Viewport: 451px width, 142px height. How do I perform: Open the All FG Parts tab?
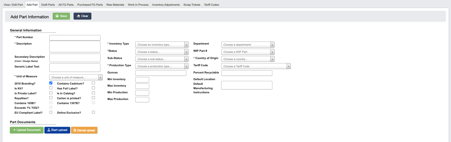[66, 5]
